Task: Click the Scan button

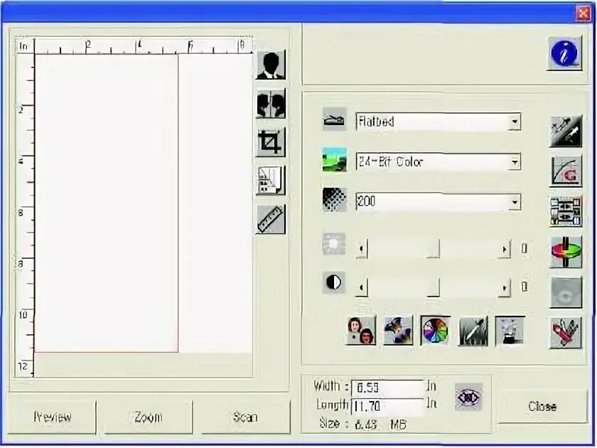Action: pos(246,417)
